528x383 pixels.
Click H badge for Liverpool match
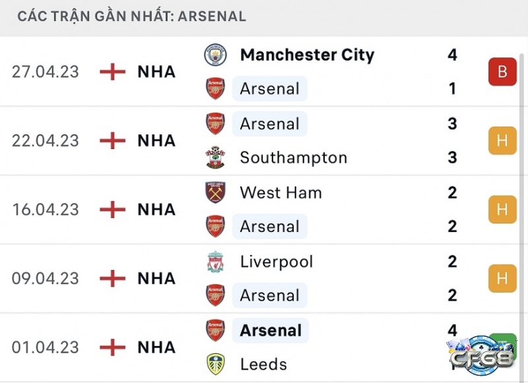click(502, 278)
